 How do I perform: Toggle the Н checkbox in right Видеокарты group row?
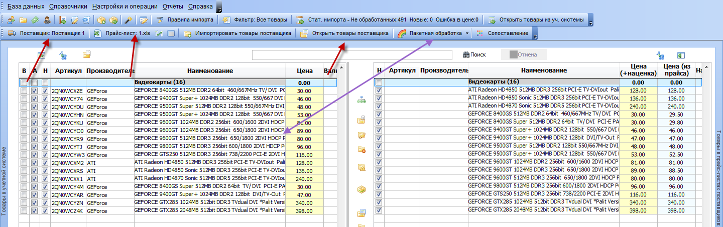click(379, 82)
